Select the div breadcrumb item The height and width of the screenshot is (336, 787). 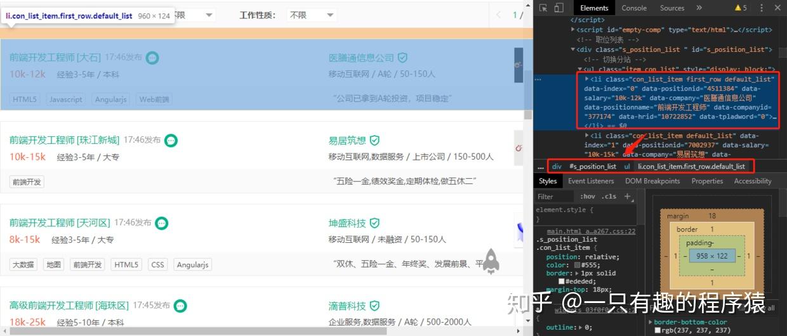(557, 167)
